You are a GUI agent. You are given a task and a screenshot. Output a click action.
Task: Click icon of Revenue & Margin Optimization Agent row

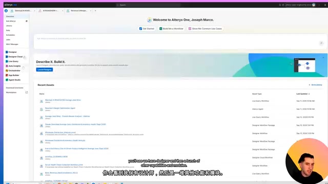click(42, 109)
